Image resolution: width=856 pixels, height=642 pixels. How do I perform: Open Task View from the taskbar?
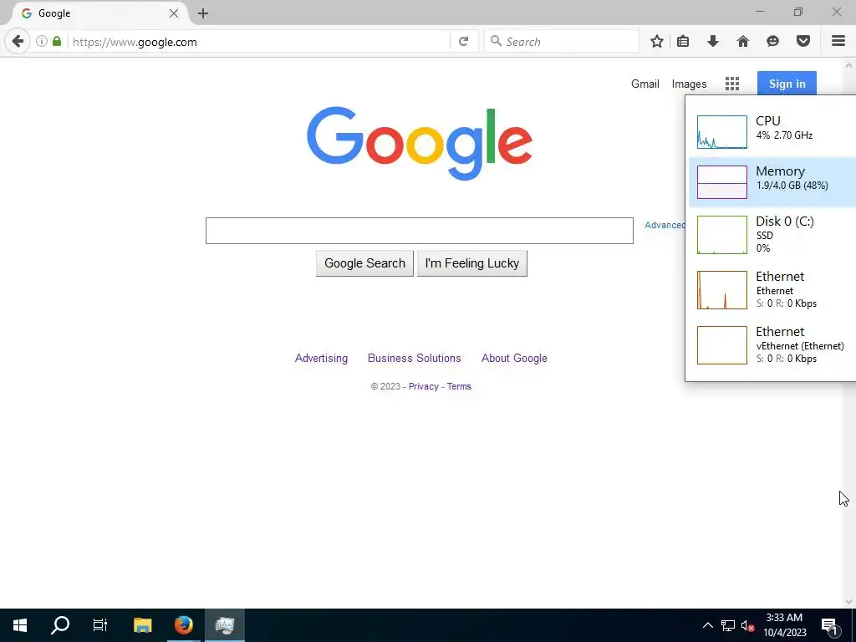pyautogui.click(x=100, y=625)
